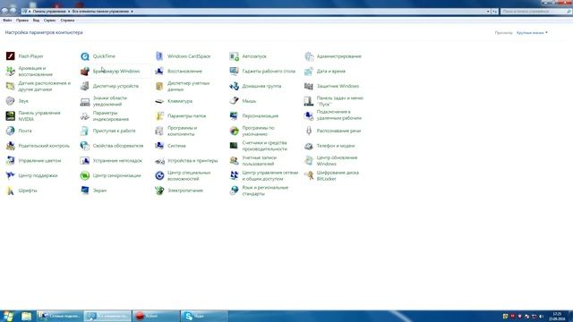The width and height of the screenshot is (573, 322).
Task: Open Диспетчер учетных данных item
Action: (x=183, y=86)
